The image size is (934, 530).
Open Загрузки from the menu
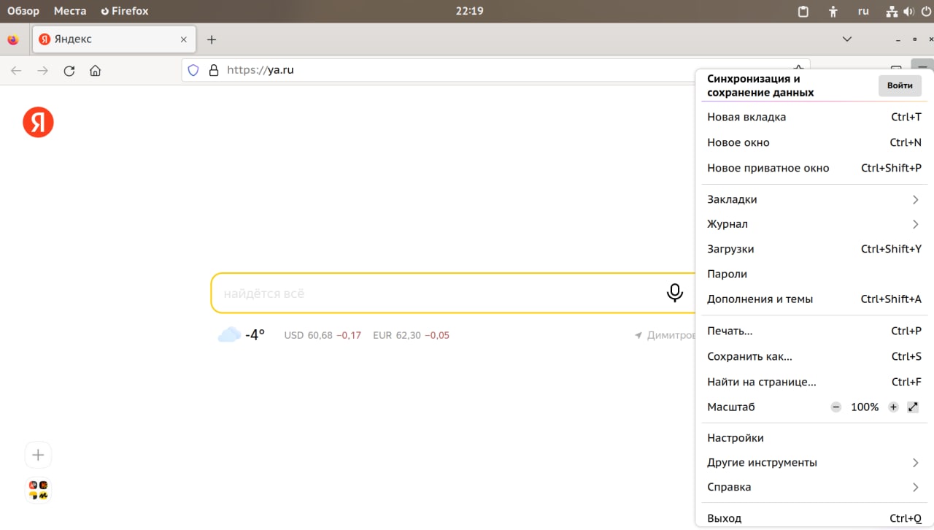click(814, 249)
